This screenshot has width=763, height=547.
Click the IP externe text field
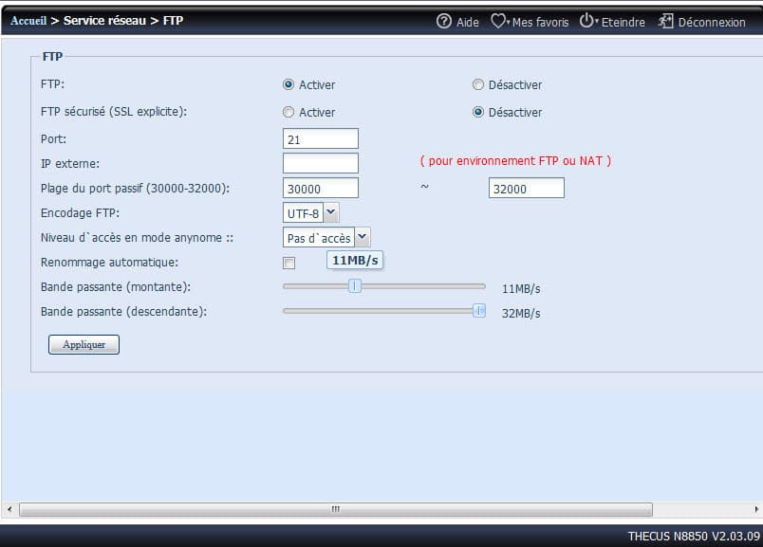point(321,163)
